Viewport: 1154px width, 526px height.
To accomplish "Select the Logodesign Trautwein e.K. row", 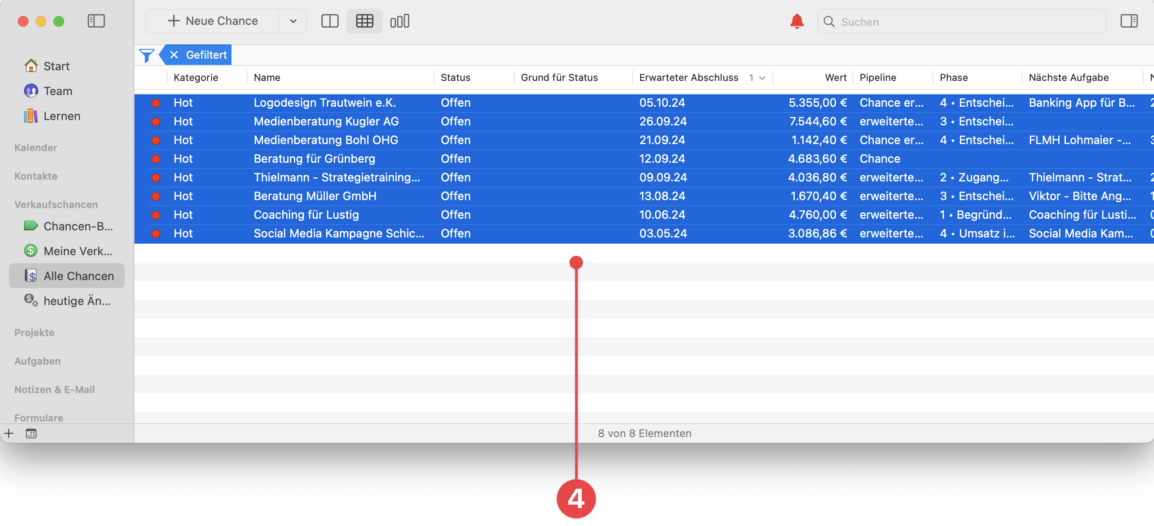I will [x=644, y=103].
